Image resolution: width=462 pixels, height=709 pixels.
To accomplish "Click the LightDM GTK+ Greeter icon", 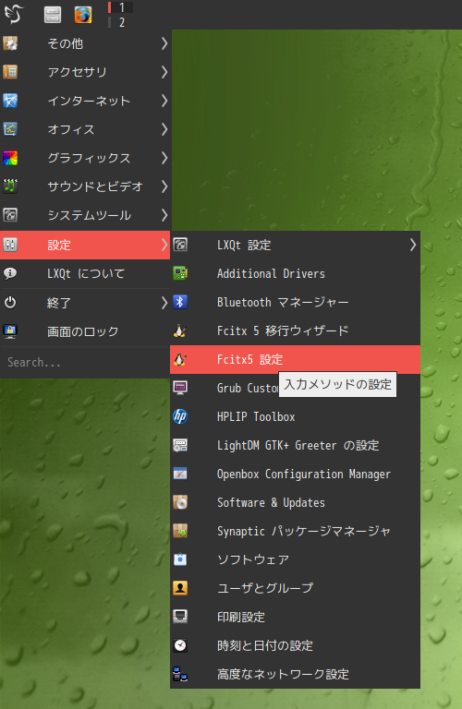I will pos(180,445).
